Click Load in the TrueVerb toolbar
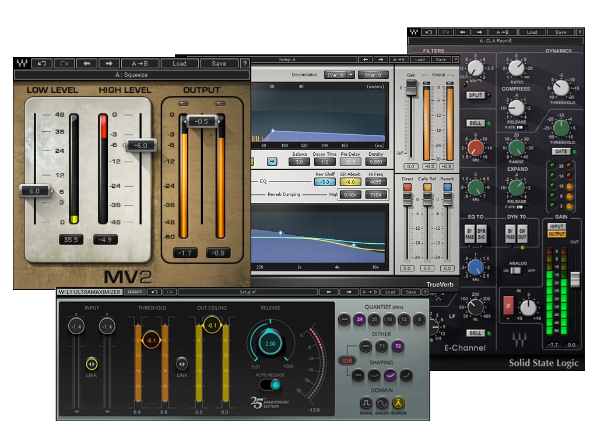Screen dimensions: 597x448 coord(420,60)
